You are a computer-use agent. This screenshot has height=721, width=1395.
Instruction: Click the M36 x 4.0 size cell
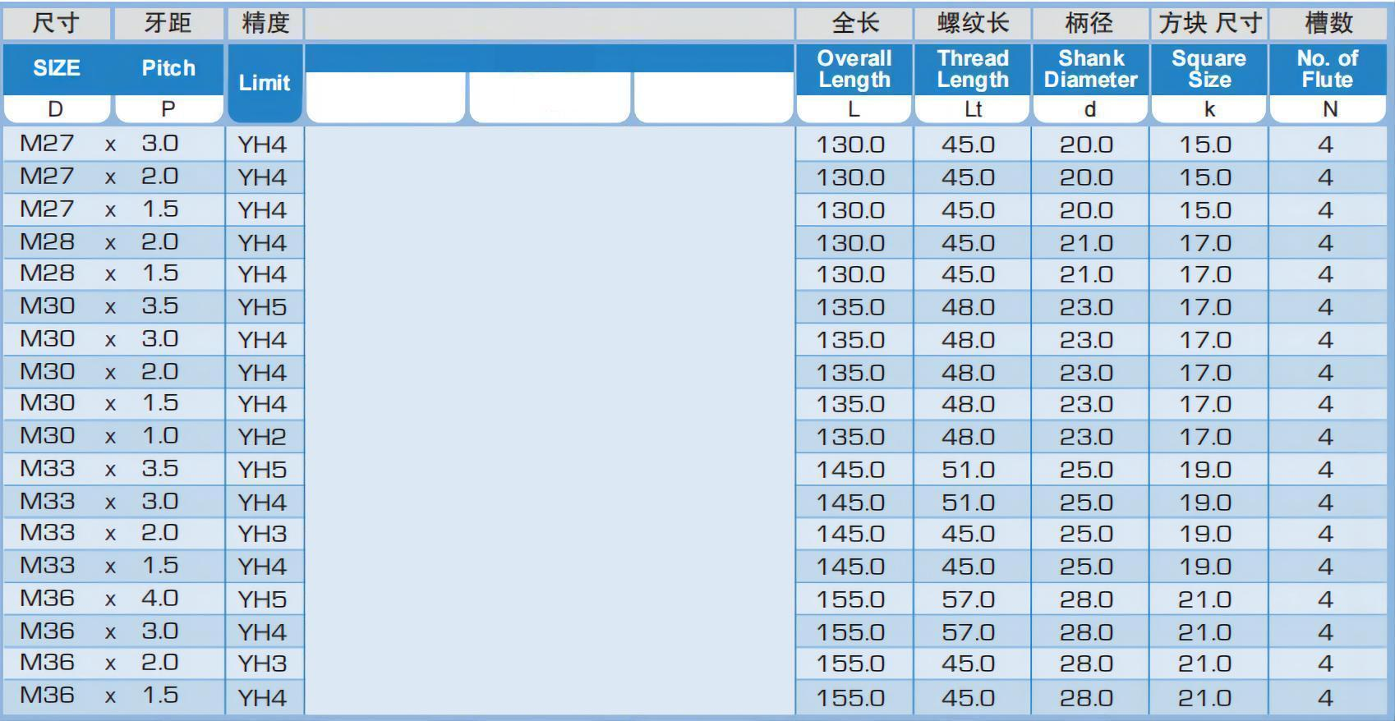99,599
